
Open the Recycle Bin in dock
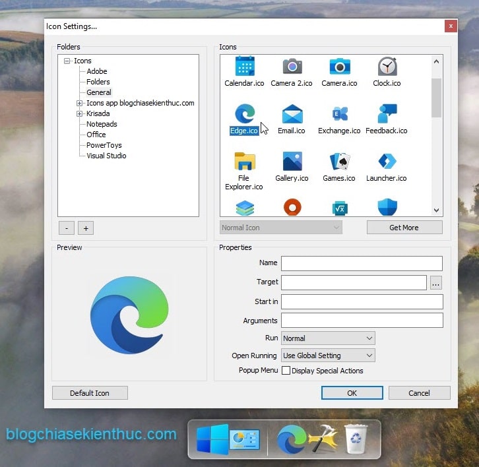[x=356, y=439]
